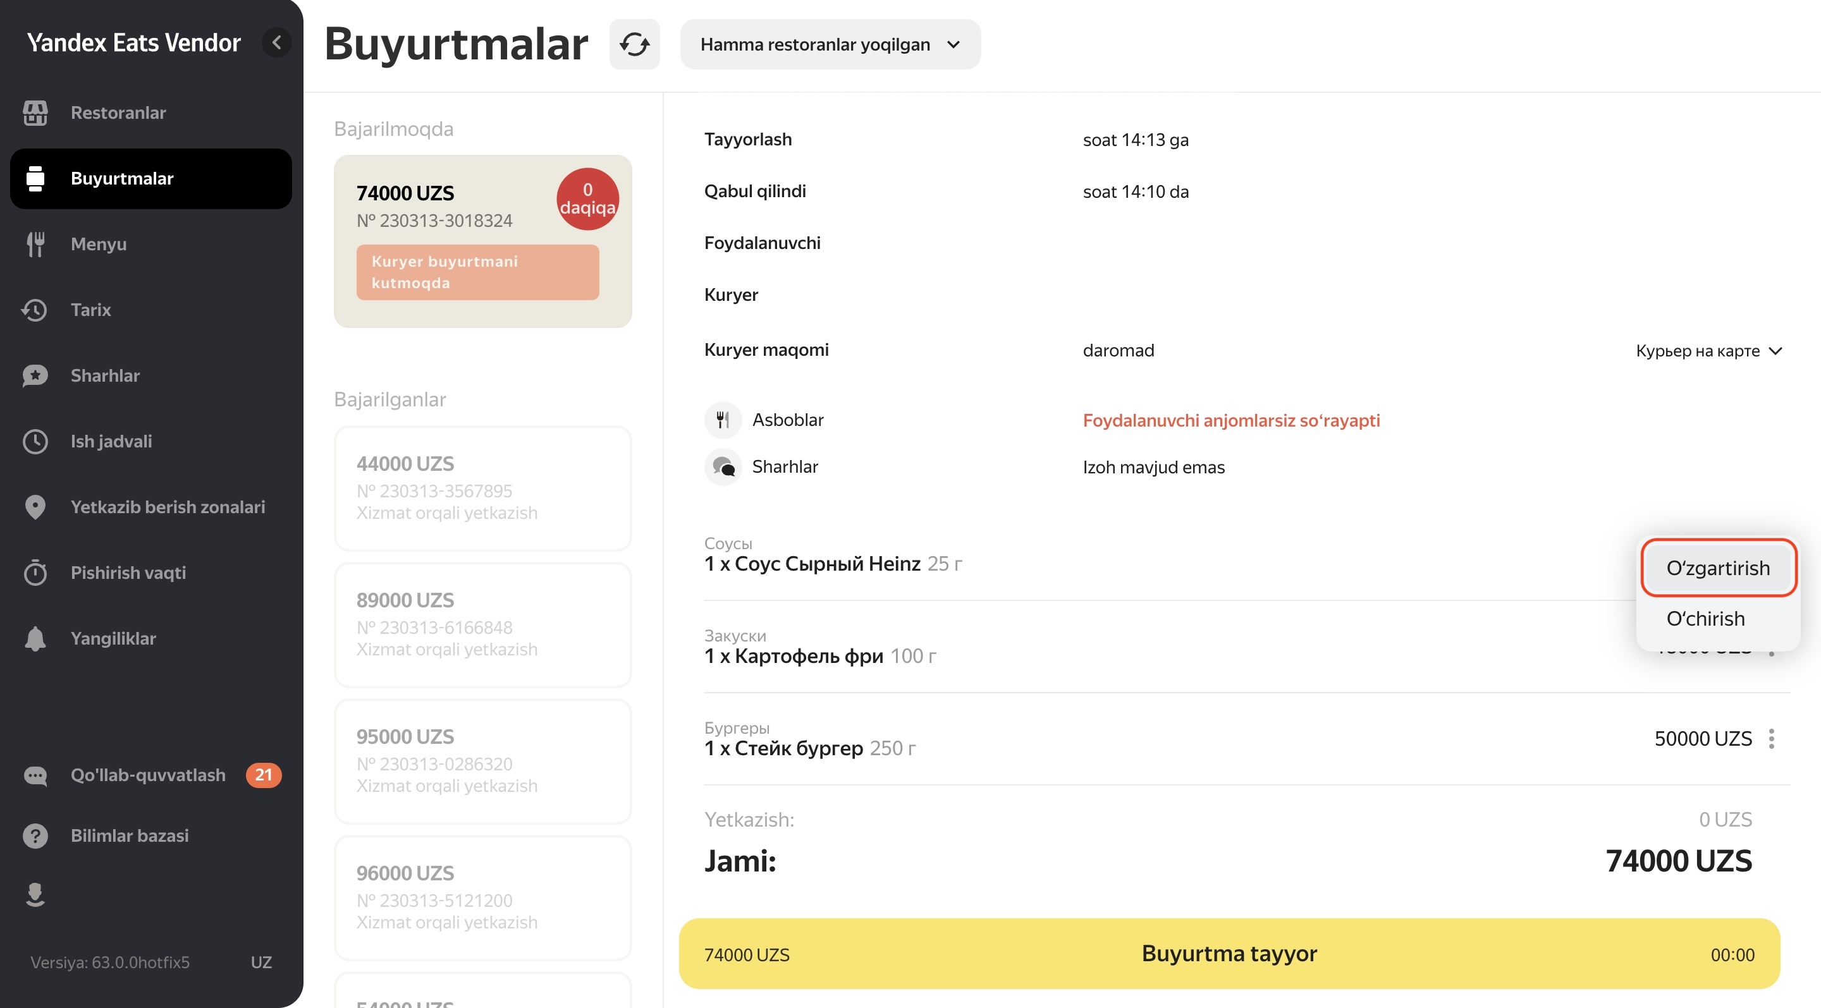
Task: Open the three-dot menu for Стейк бургер
Action: pos(1772,738)
